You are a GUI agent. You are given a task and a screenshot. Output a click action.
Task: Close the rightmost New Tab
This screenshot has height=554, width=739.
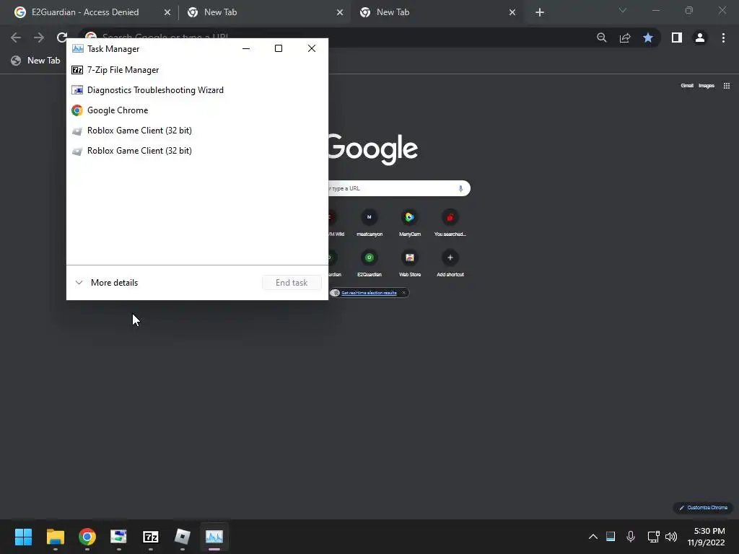tap(512, 12)
